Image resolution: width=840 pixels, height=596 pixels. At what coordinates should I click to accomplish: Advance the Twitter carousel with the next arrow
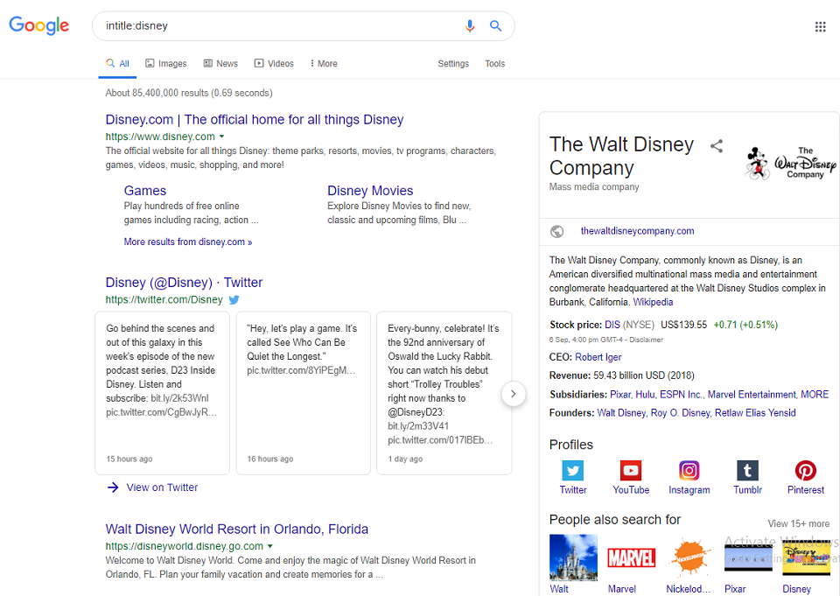514,394
